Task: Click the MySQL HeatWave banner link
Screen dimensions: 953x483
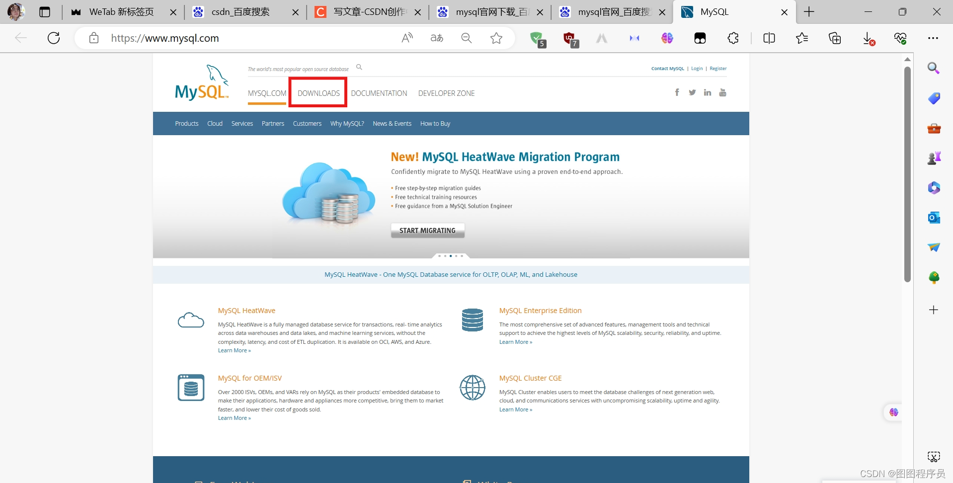Action: [x=451, y=274]
